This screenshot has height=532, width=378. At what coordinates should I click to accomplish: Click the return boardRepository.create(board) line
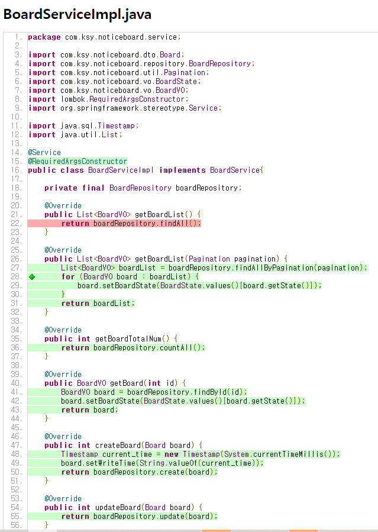pyautogui.click(x=139, y=472)
